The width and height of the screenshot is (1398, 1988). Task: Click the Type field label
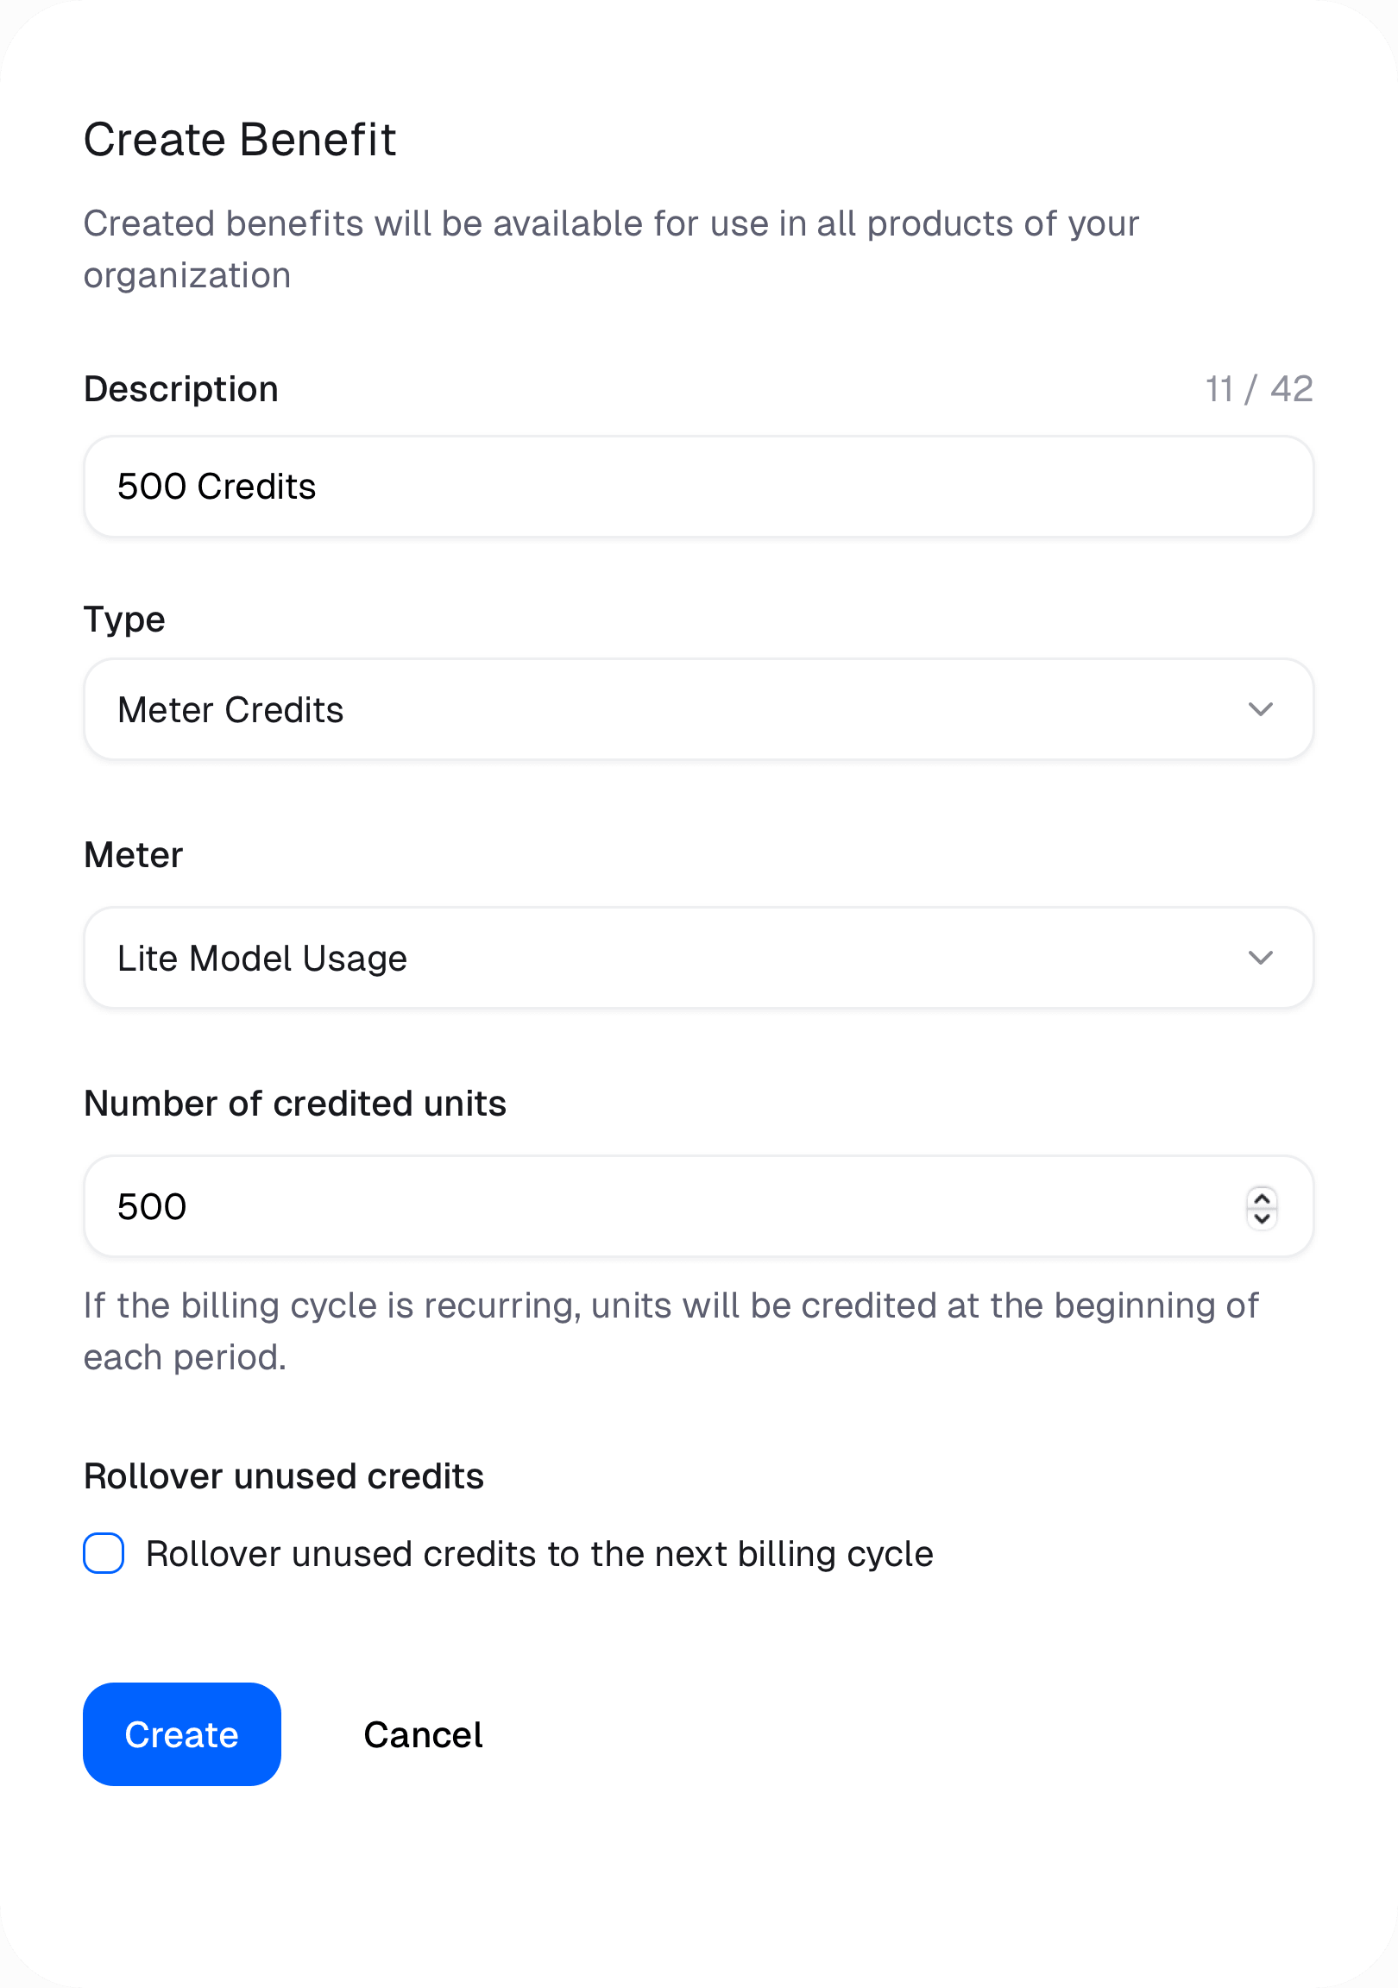click(124, 620)
